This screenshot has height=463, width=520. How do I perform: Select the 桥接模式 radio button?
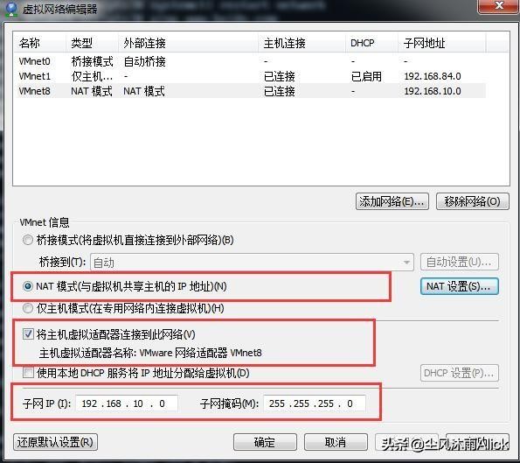(28, 240)
